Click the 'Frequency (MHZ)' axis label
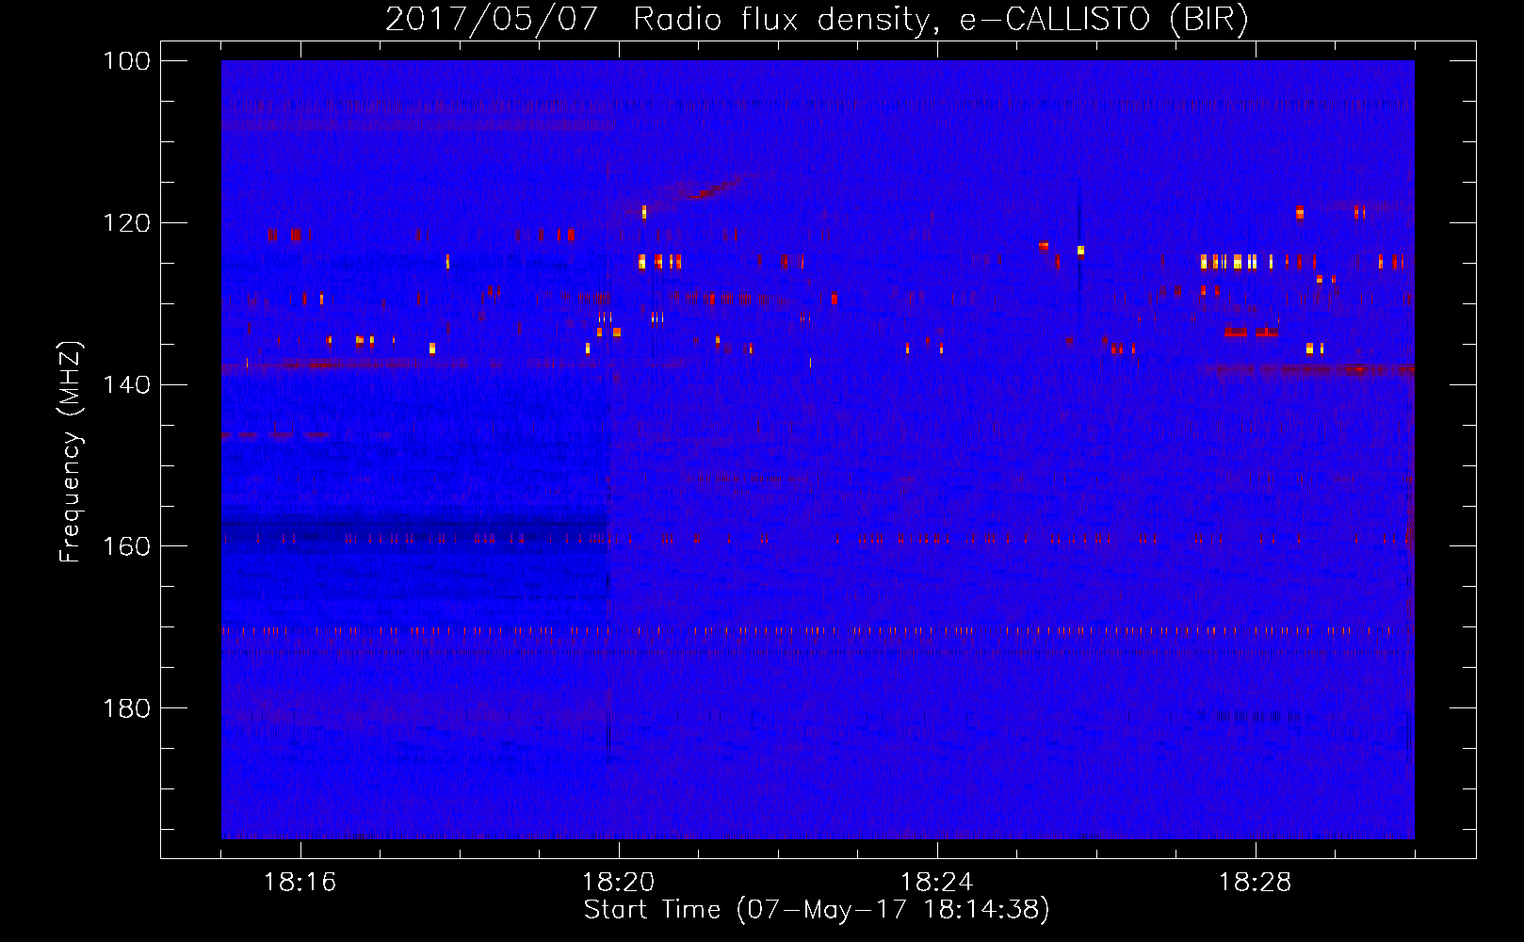The width and height of the screenshot is (1524, 942). point(71,452)
